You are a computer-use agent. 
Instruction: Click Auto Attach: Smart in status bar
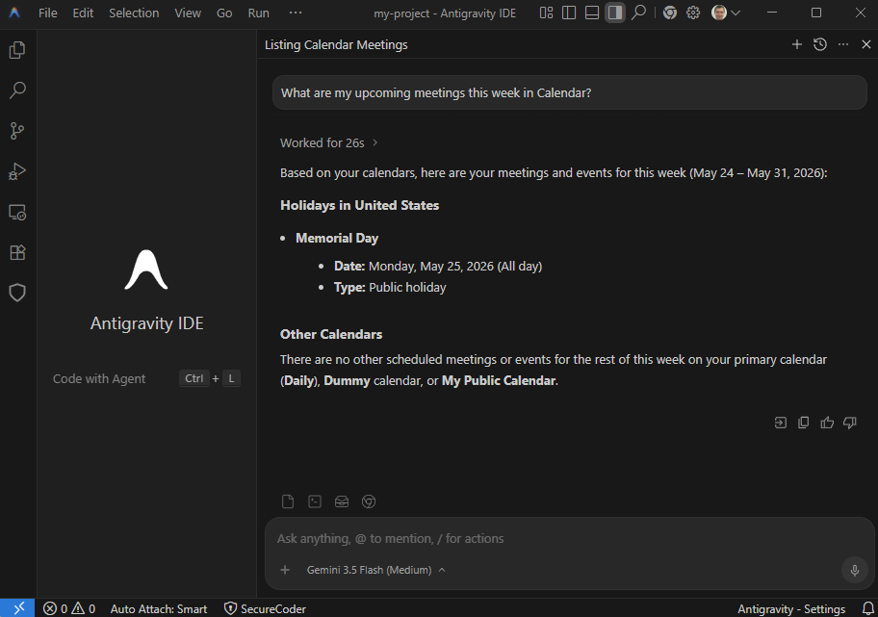[159, 608]
